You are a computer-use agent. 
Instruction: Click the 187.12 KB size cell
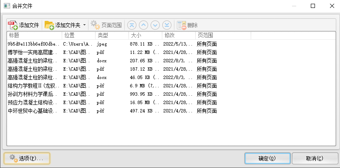point(145,69)
